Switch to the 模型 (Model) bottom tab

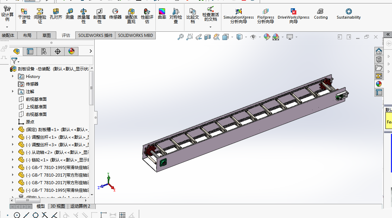(x=40, y=206)
